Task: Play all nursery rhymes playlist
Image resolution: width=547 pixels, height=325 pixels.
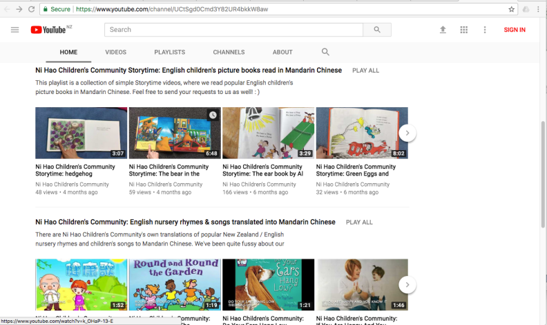Action: [359, 223]
